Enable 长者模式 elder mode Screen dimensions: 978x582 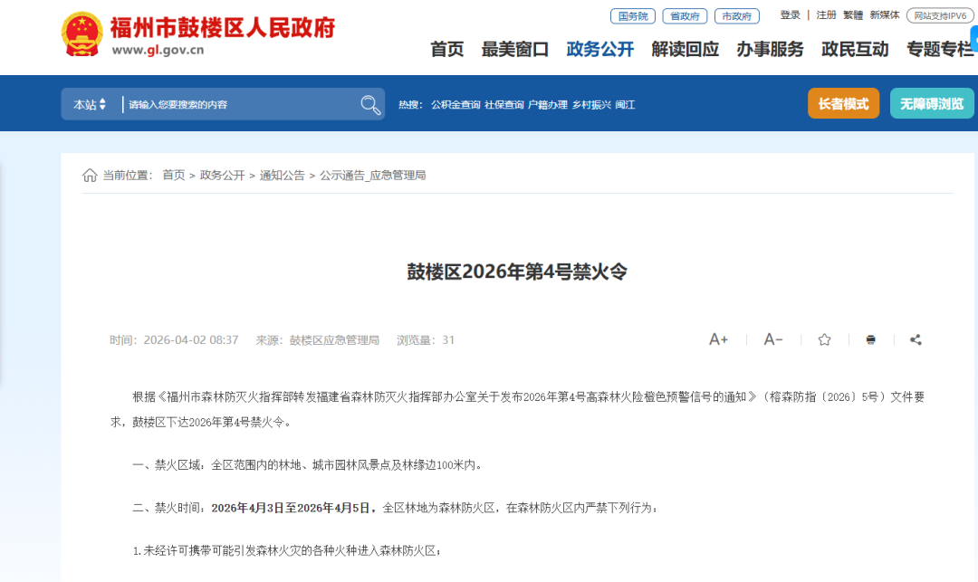(843, 103)
